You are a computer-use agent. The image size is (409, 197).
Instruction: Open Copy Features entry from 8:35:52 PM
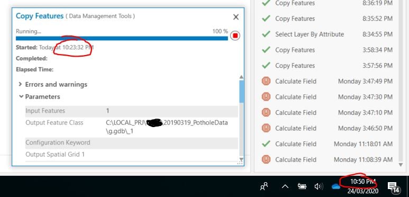[x=327, y=19]
